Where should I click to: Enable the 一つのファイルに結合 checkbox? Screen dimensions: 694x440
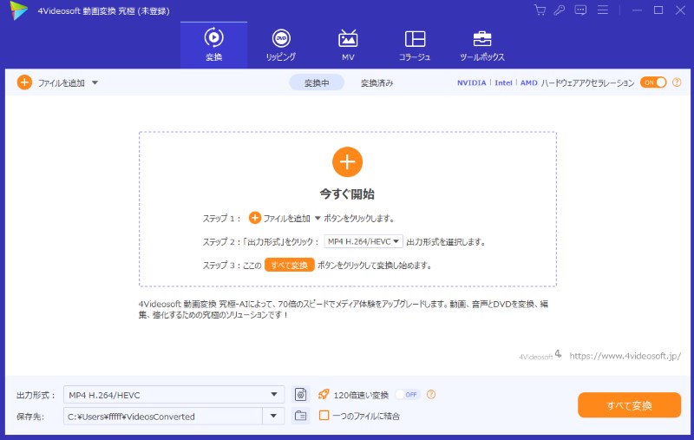[324, 415]
